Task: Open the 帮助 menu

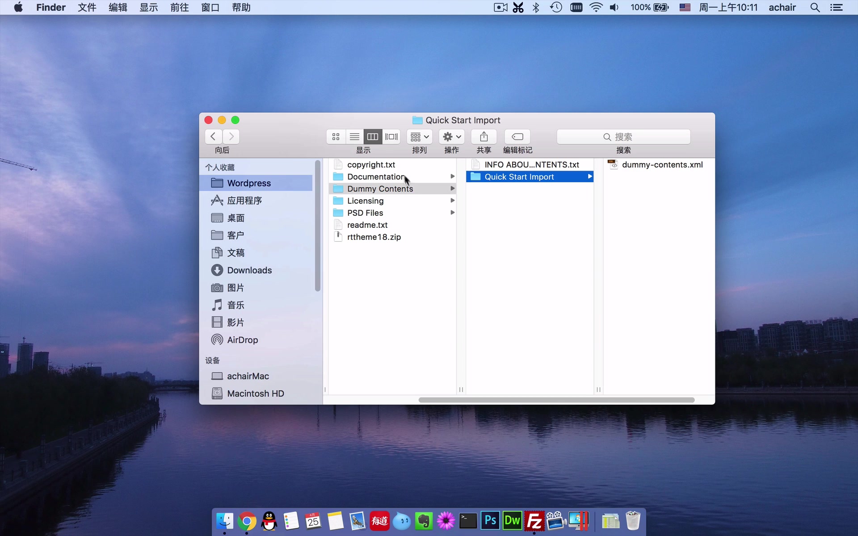Action: click(241, 8)
